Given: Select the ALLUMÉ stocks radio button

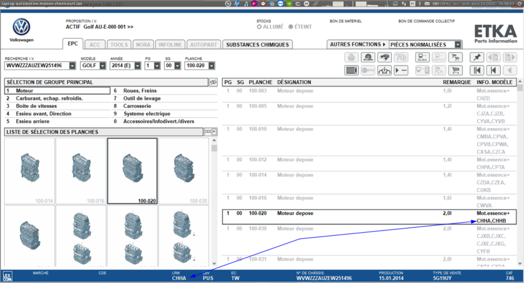Looking at the screenshot, I should [x=259, y=27].
